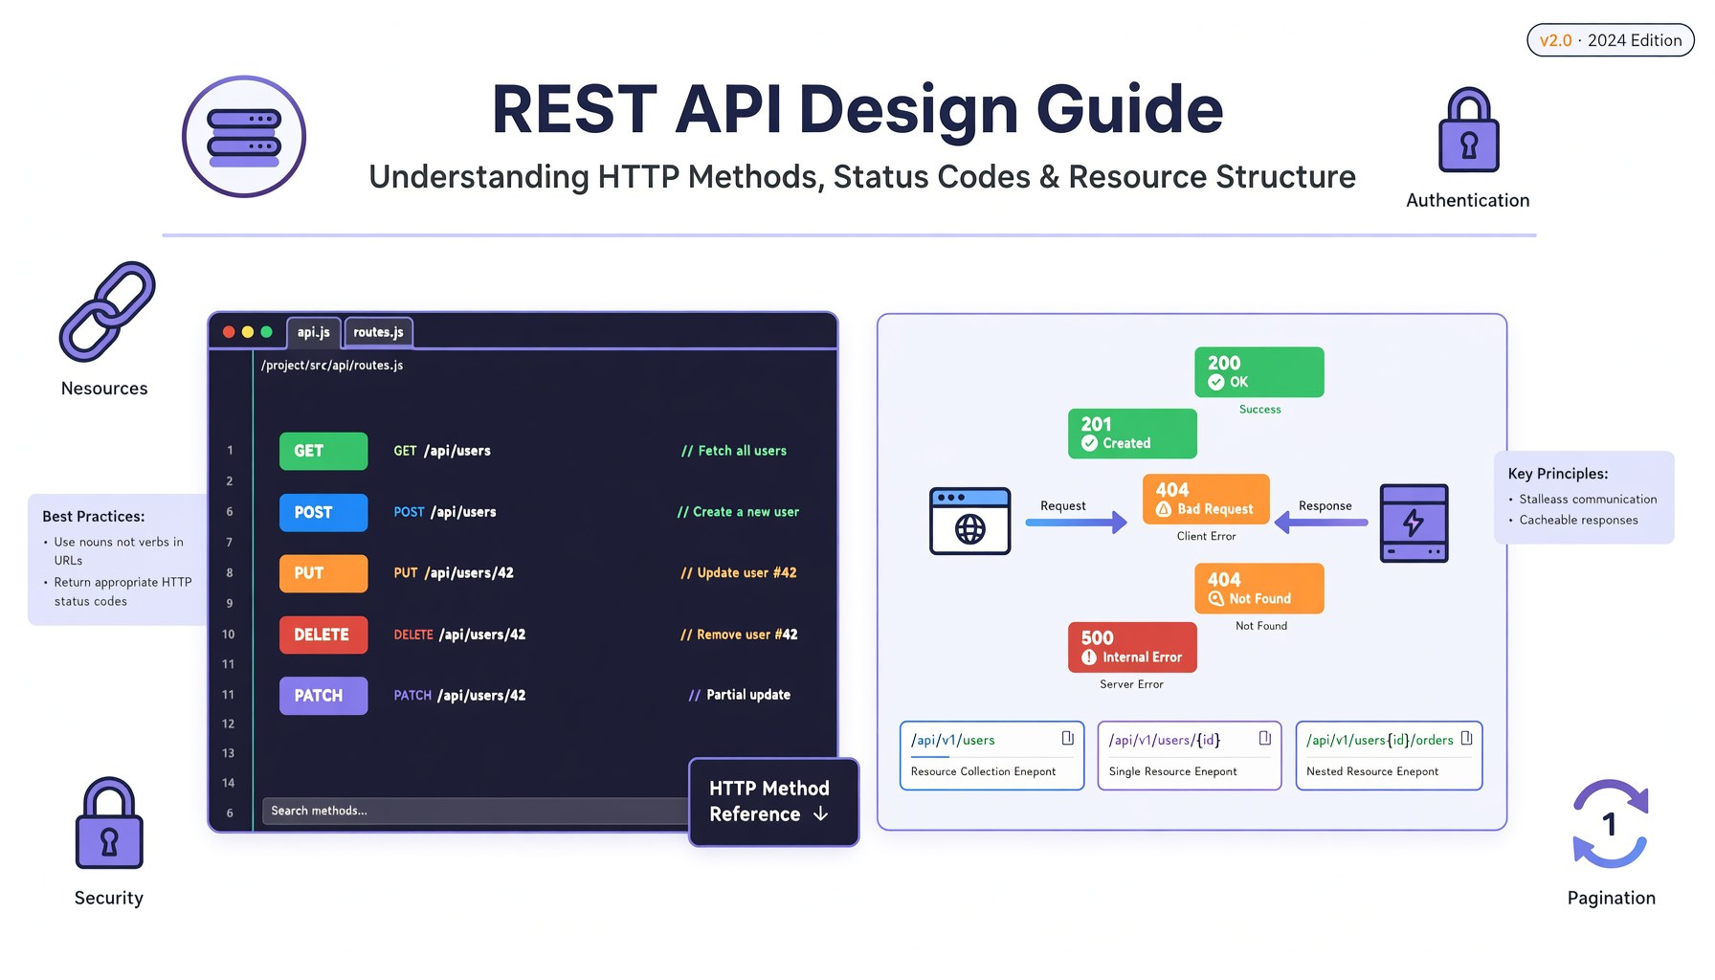This screenshot has height=980, width=1715.
Task: Click the /project/src/api/routes.js path
Action: point(332,366)
